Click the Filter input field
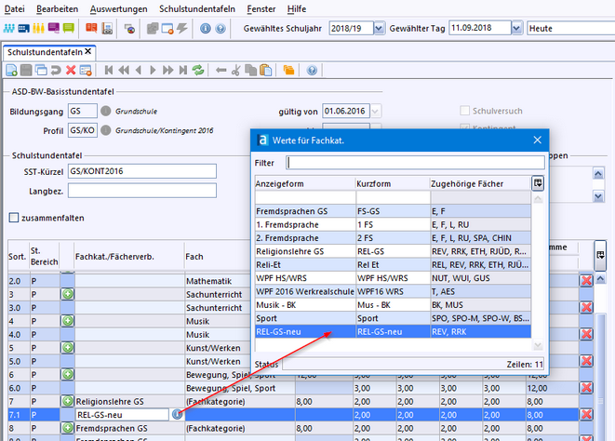This screenshot has height=441, width=615. [x=415, y=163]
